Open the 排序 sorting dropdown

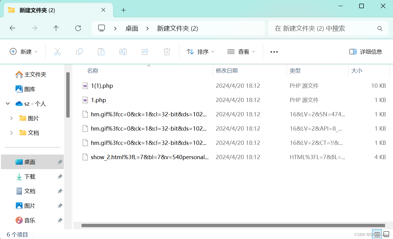coord(200,52)
